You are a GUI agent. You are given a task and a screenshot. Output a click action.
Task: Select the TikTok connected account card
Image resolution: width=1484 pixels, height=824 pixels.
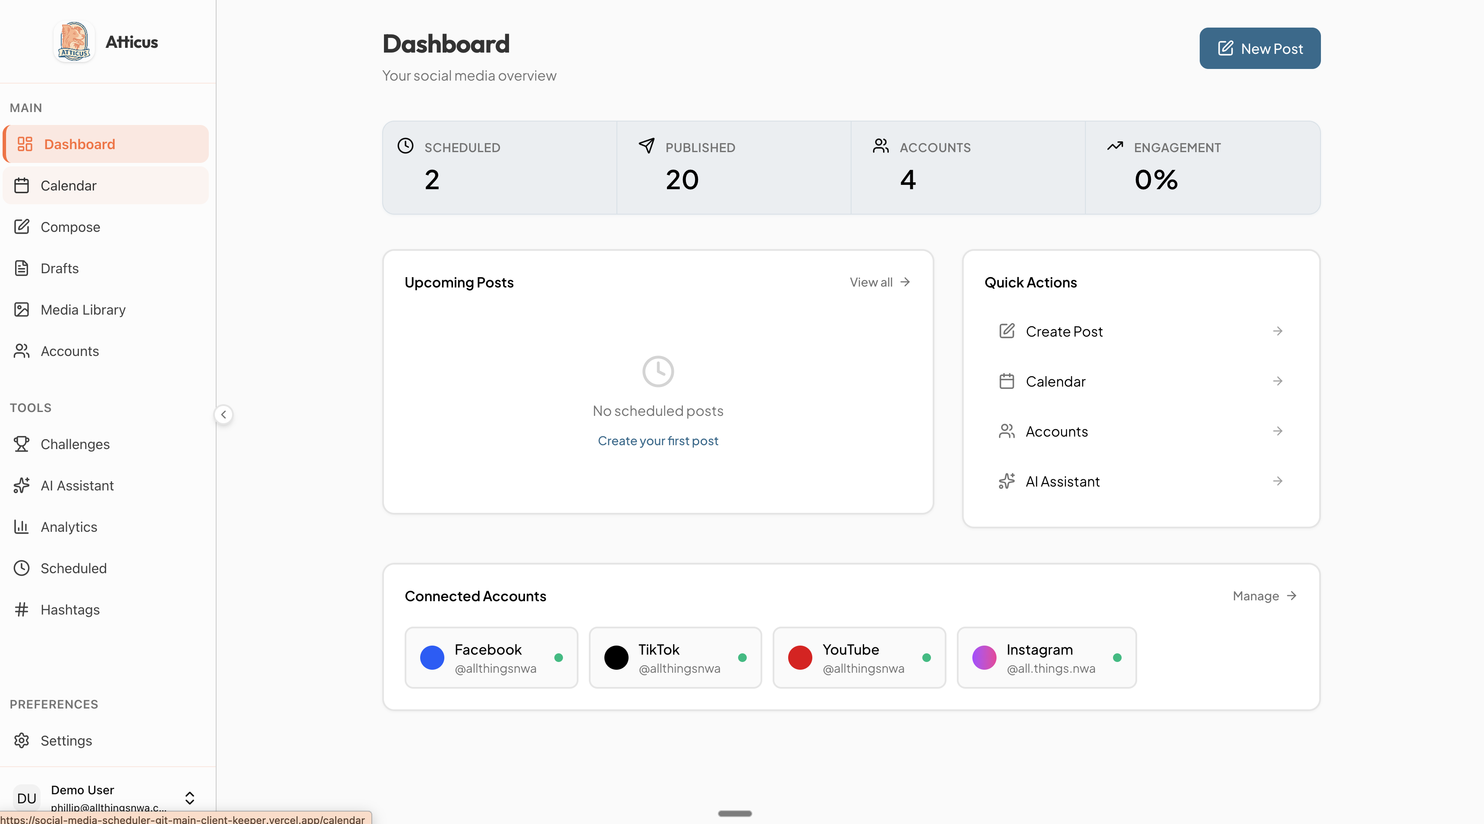tap(675, 658)
